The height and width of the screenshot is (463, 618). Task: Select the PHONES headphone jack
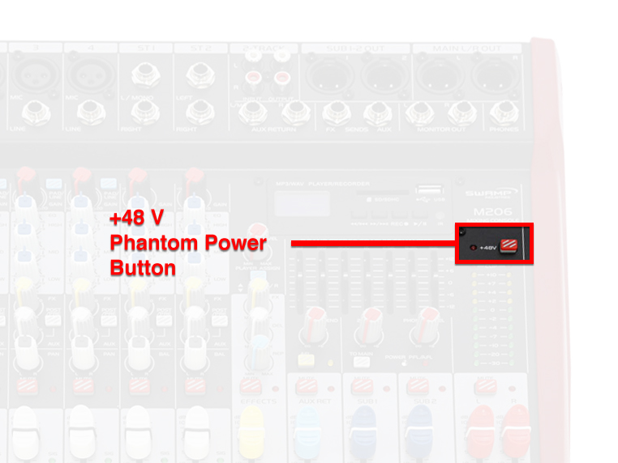504,113
